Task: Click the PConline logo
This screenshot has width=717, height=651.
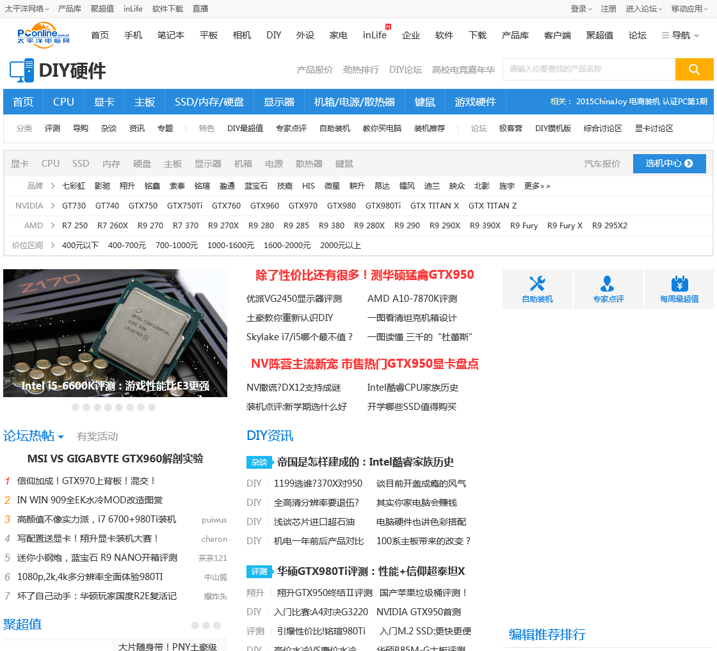Action: pos(44,35)
